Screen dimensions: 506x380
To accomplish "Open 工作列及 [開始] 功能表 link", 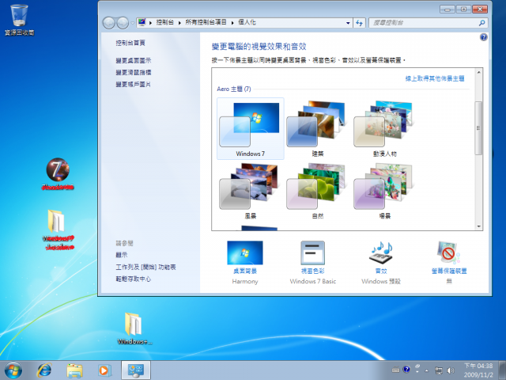I will (145, 267).
